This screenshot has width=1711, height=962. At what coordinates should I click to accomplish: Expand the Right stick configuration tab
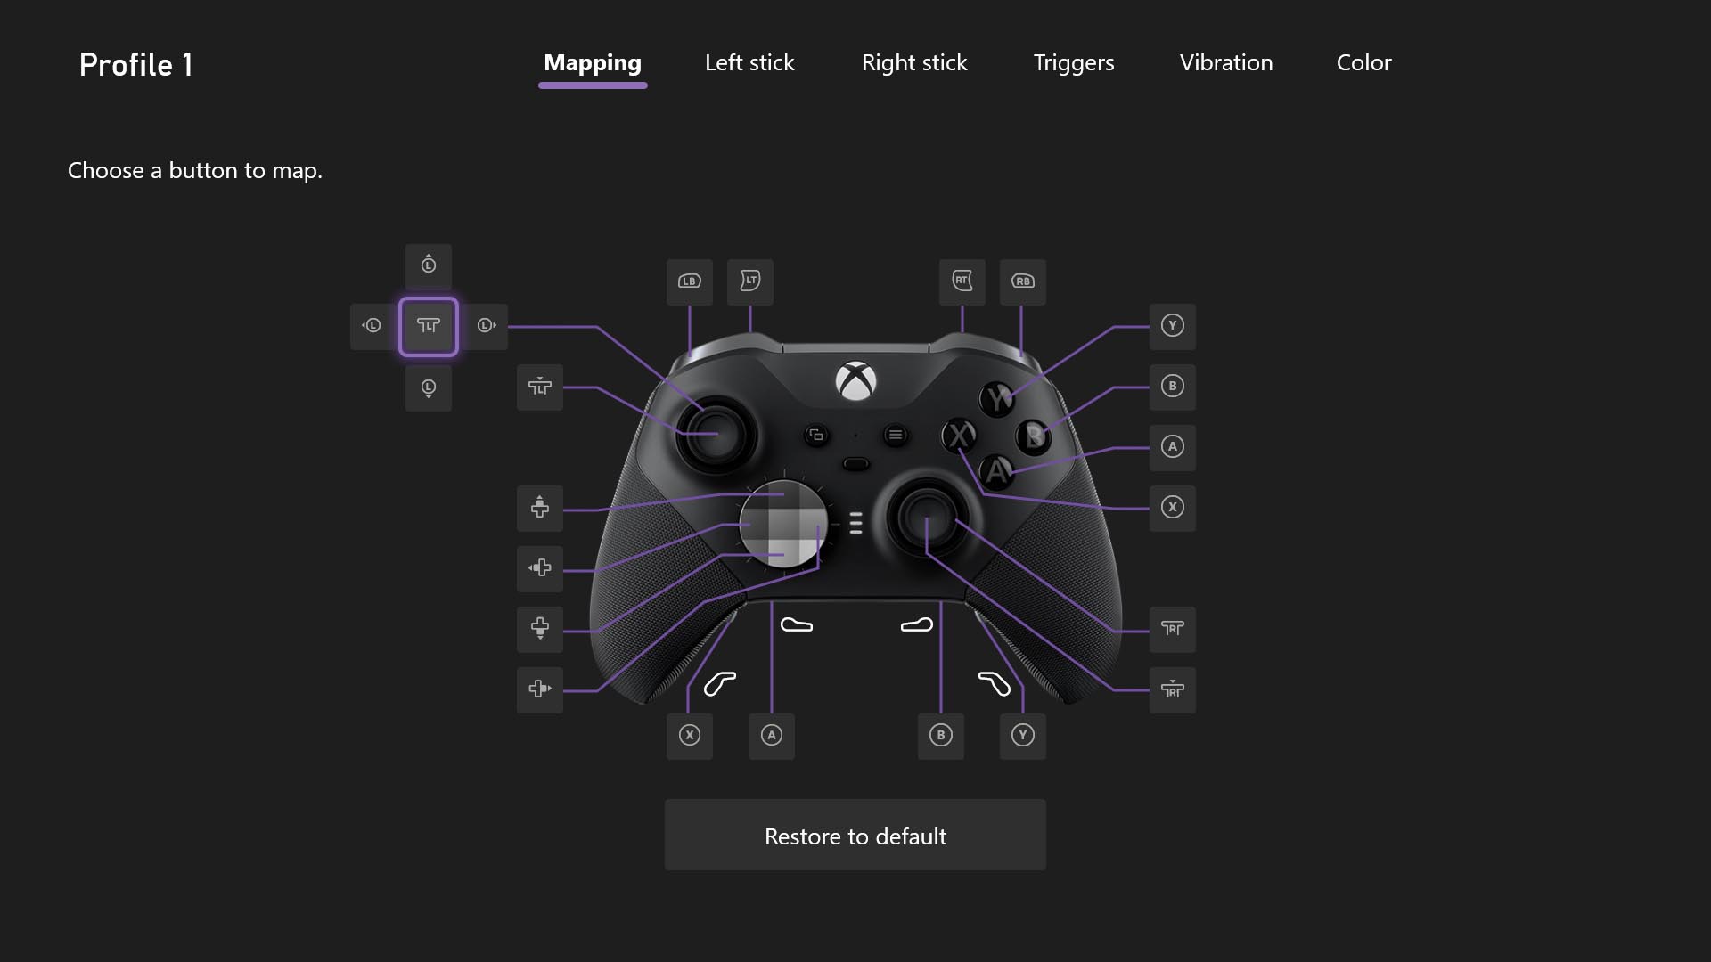pos(914,62)
